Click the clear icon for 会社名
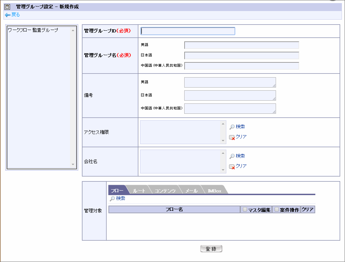Screen dimensions: 345x262 (x=232, y=167)
